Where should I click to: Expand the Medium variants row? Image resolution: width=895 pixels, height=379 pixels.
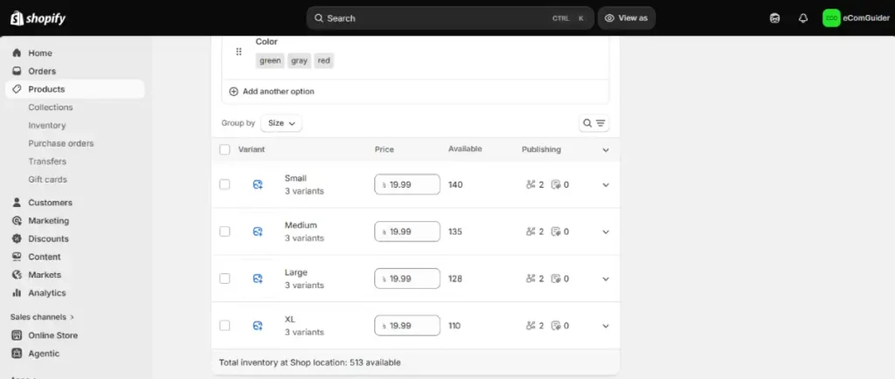click(606, 232)
